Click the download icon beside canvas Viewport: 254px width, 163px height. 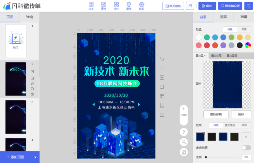tap(162, 115)
